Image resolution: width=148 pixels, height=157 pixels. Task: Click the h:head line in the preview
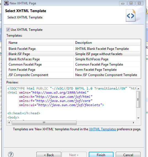pyautogui.click(x=24, y=113)
